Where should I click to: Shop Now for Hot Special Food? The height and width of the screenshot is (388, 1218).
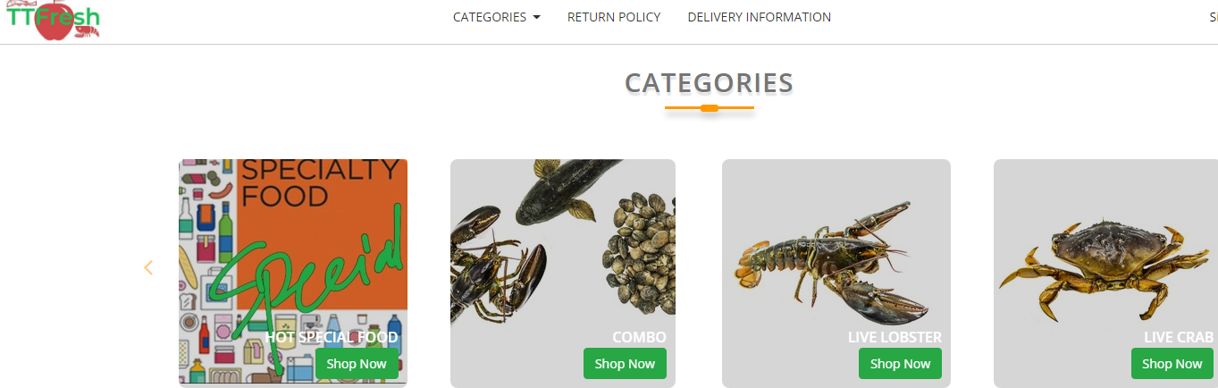click(357, 364)
